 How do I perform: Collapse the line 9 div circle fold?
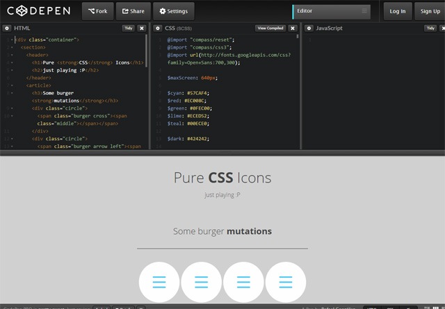pyautogui.click(x=12, y=108)
